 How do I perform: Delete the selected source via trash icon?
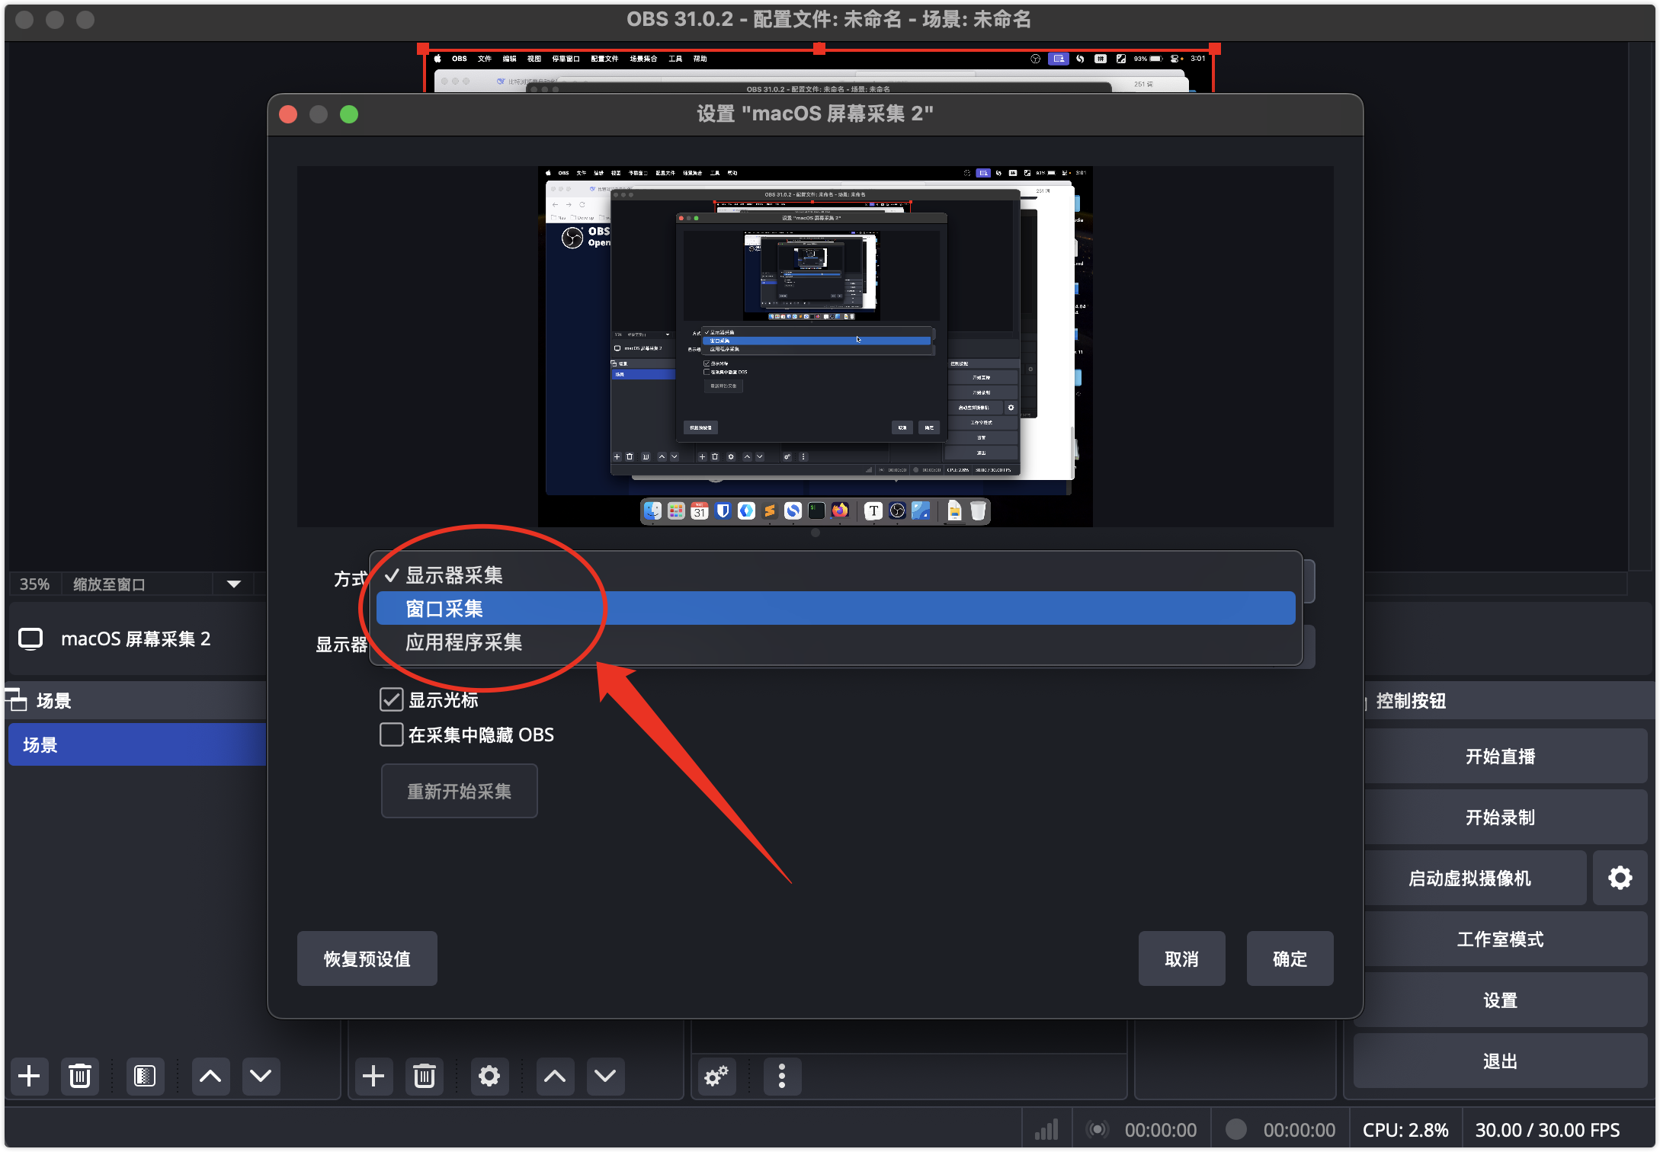click(425, 1076)
